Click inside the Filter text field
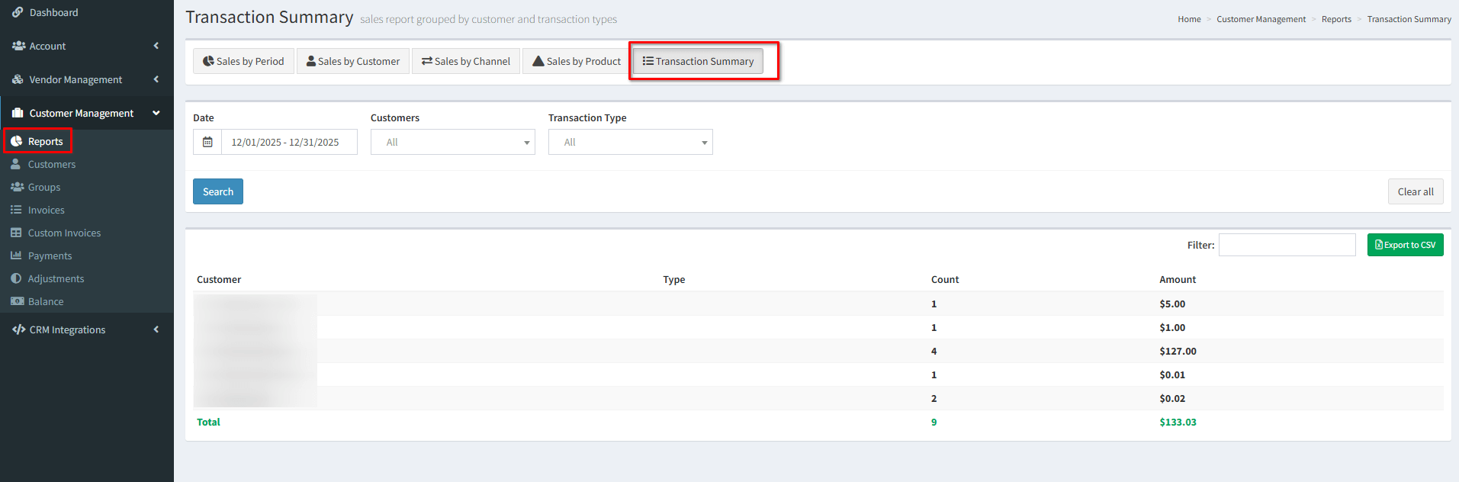 [1287, 246]
